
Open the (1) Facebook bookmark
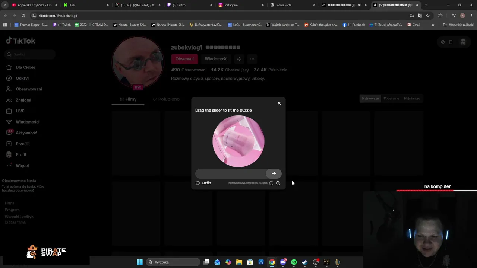point(354,25)
